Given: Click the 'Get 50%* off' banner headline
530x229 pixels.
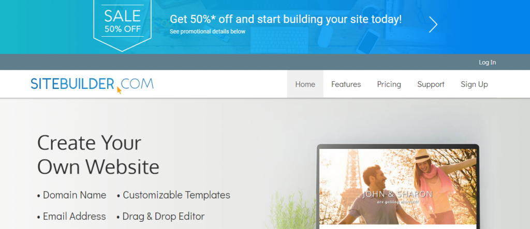Looking at the screenshot, I should pyautogui.click(x=286, y=19).
